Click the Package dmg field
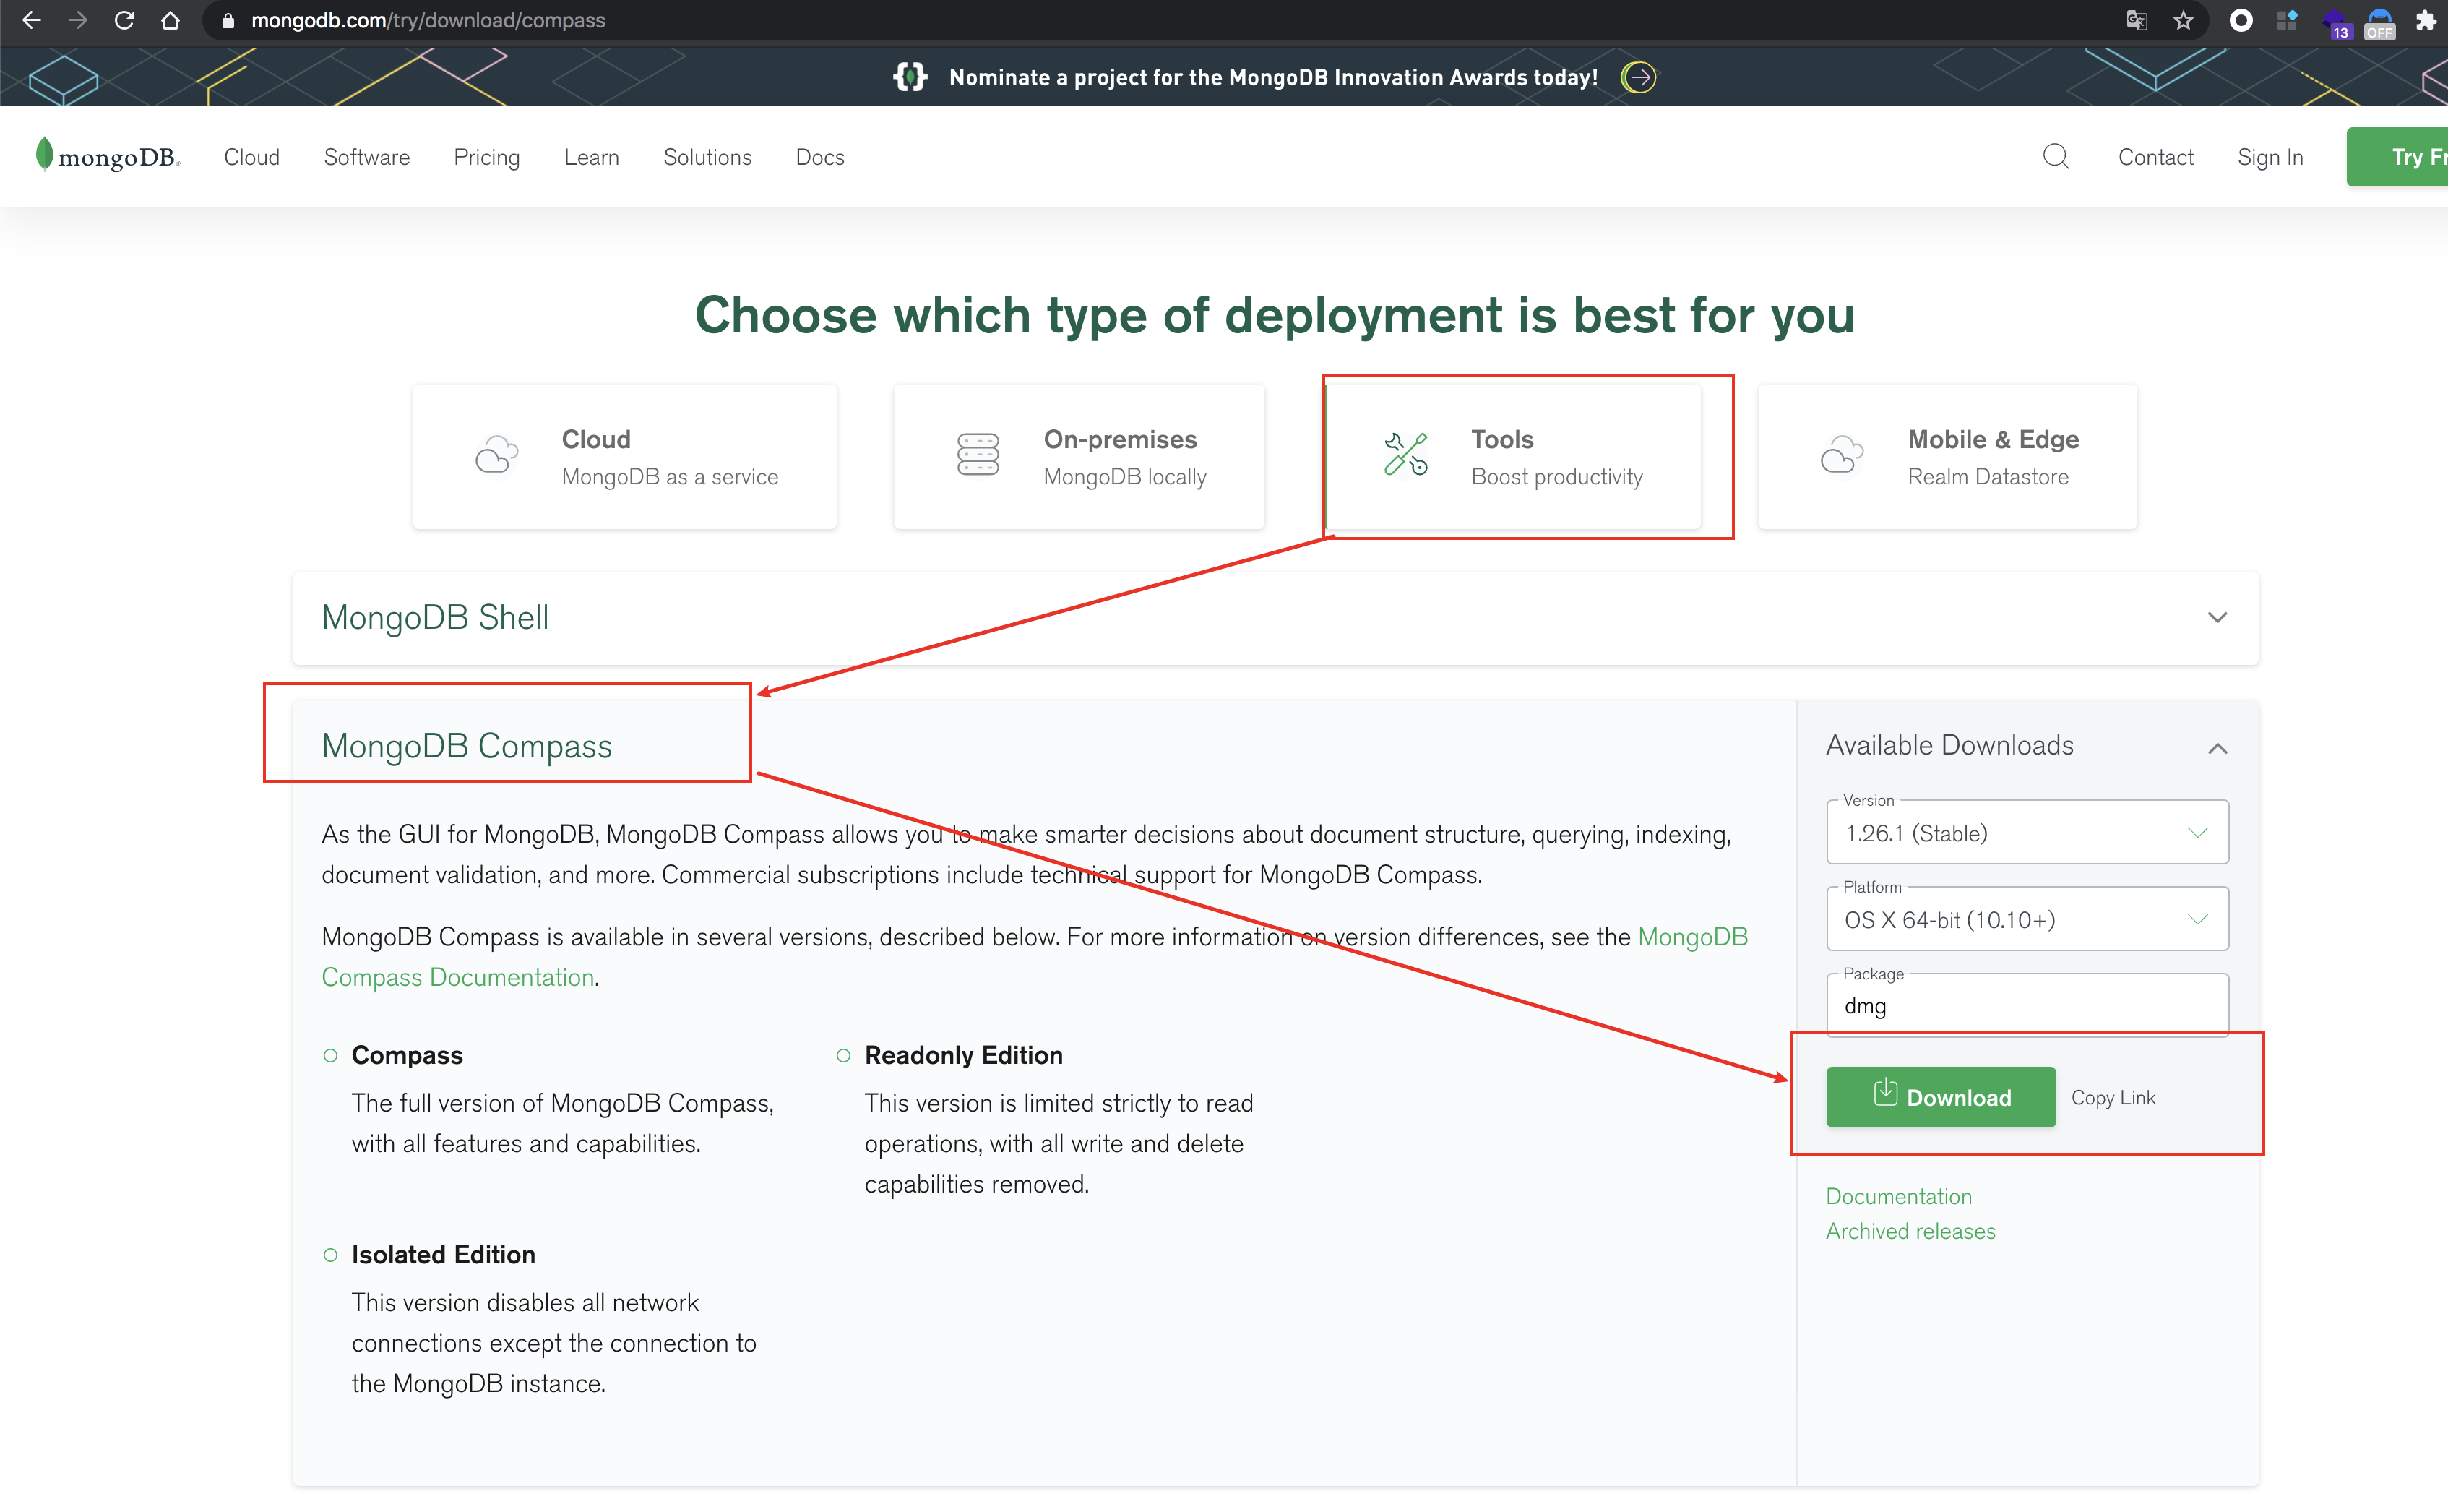2448x1512 pixels. pos(2026,1006)
